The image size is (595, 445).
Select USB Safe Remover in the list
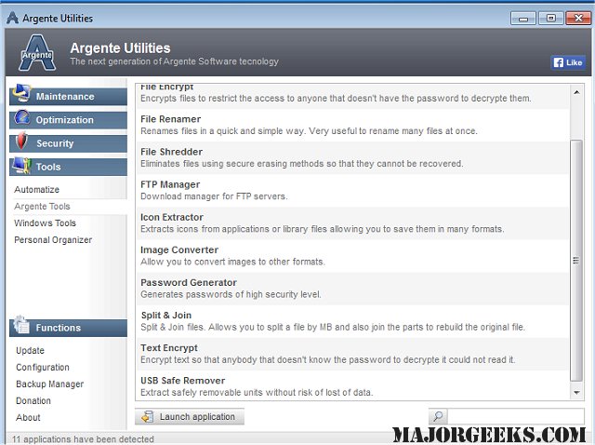pos(352,385)
